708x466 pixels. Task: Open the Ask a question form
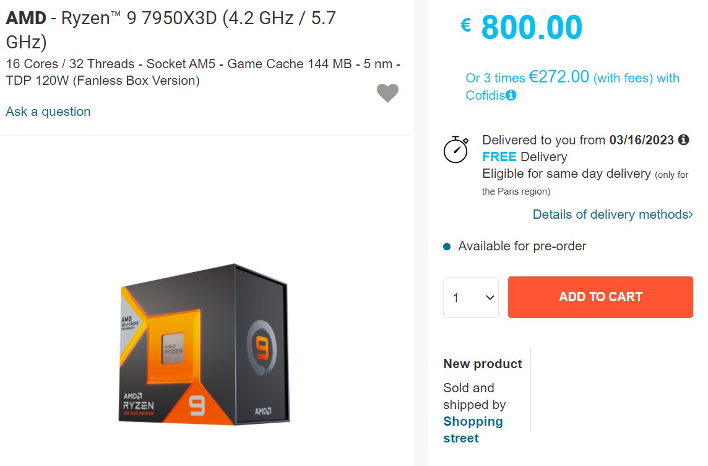pyautogui.click(x=47, y=111)
